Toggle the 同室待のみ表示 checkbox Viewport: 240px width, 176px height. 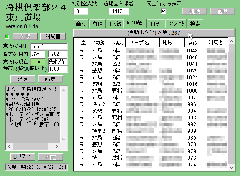163,11
